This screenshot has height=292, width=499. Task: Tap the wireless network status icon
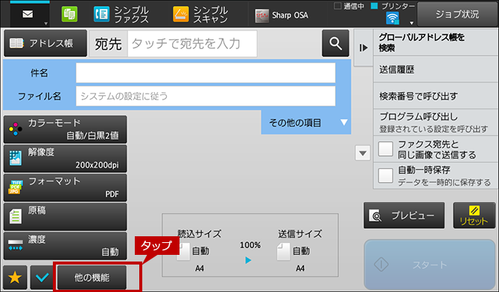392,18
